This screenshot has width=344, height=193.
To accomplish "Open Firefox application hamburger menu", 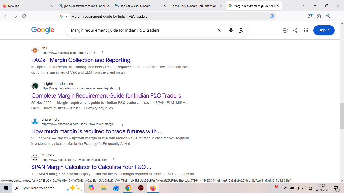I will point(338,16).
